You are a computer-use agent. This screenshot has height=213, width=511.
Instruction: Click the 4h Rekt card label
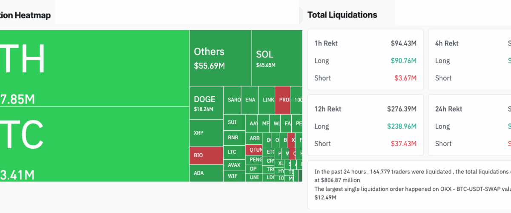click(447, 43)
